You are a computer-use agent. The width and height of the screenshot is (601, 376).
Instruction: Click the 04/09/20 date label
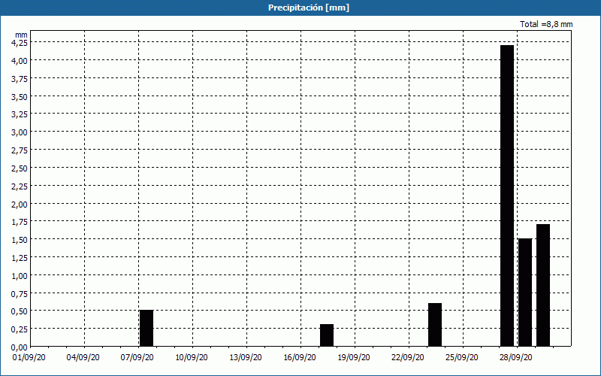pos(83,358)
